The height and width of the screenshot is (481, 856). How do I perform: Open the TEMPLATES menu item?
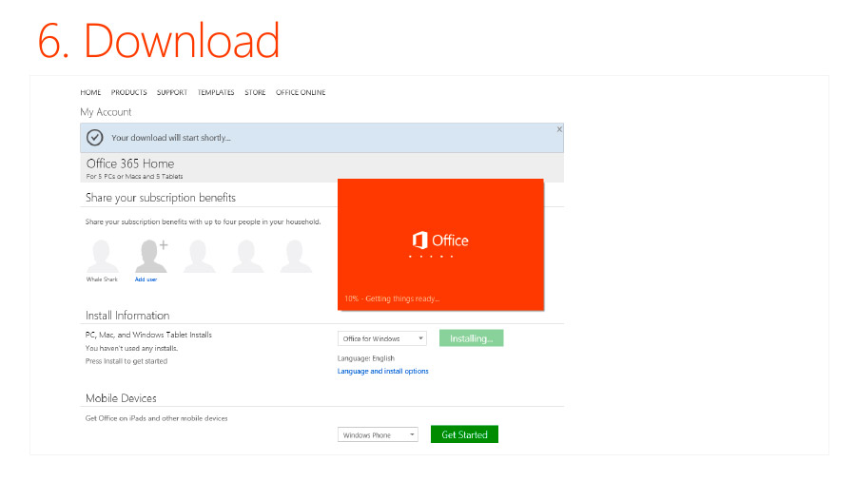click(216, 93)
